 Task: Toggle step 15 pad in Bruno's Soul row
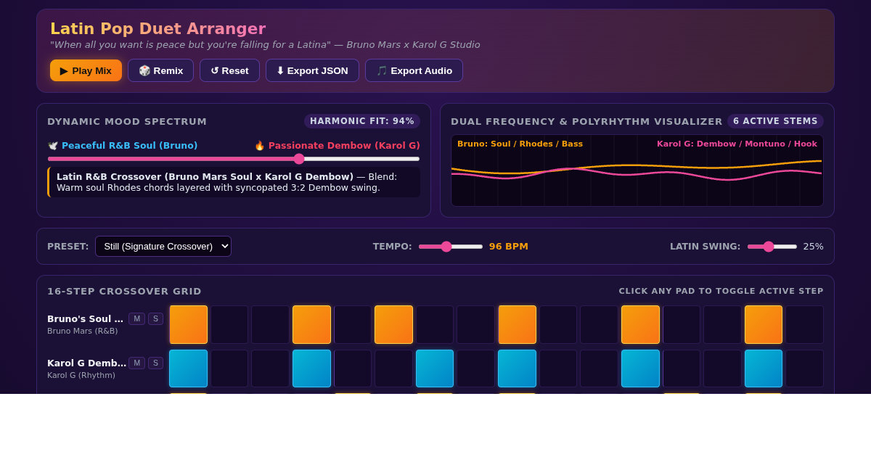pos(764,324)
